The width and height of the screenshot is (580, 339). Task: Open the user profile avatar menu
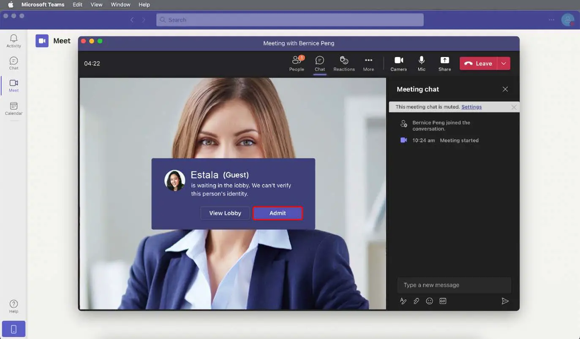coord(568,20)
